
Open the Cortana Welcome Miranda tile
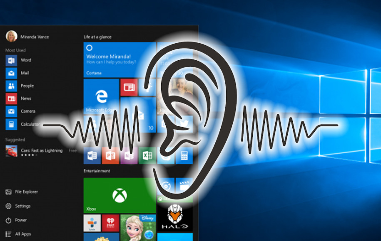pyautogui.click(x=120, y=60)
